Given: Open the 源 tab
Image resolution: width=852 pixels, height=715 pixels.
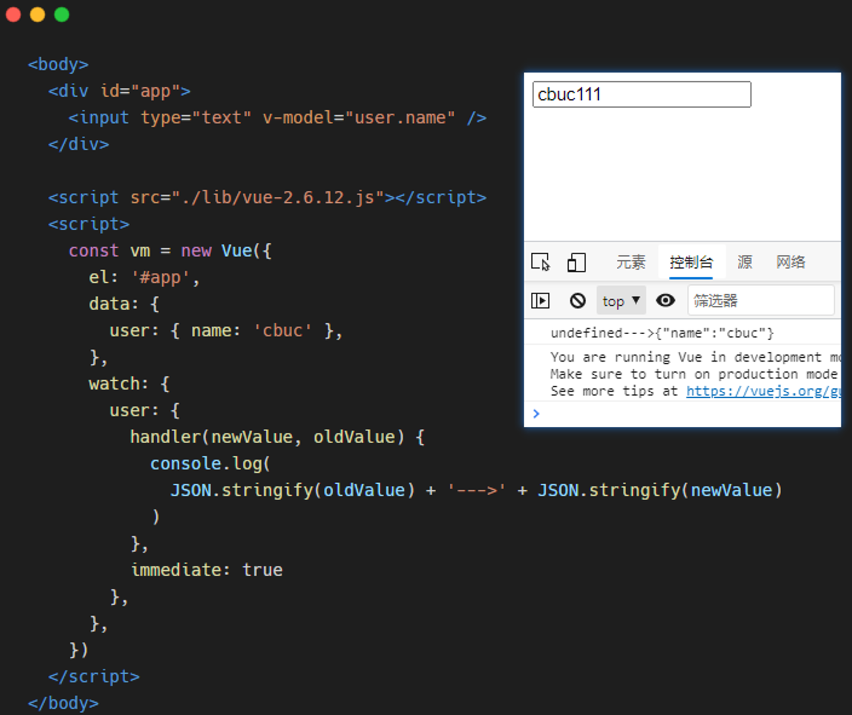Looking at the screenshot, I should 745,262.
